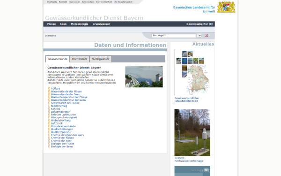281x176 pixels.
Task: Switch to the Hochwasser tab
Action: coord(80,59)
